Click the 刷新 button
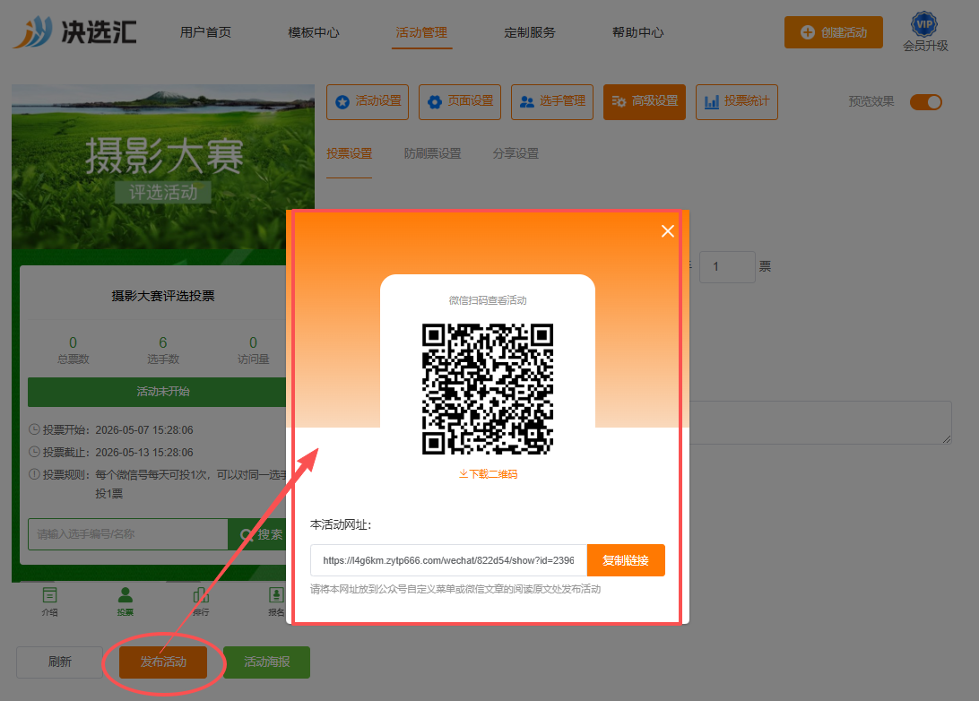The height and width of the screenshot is (701, 979). (x=60, y=662)
